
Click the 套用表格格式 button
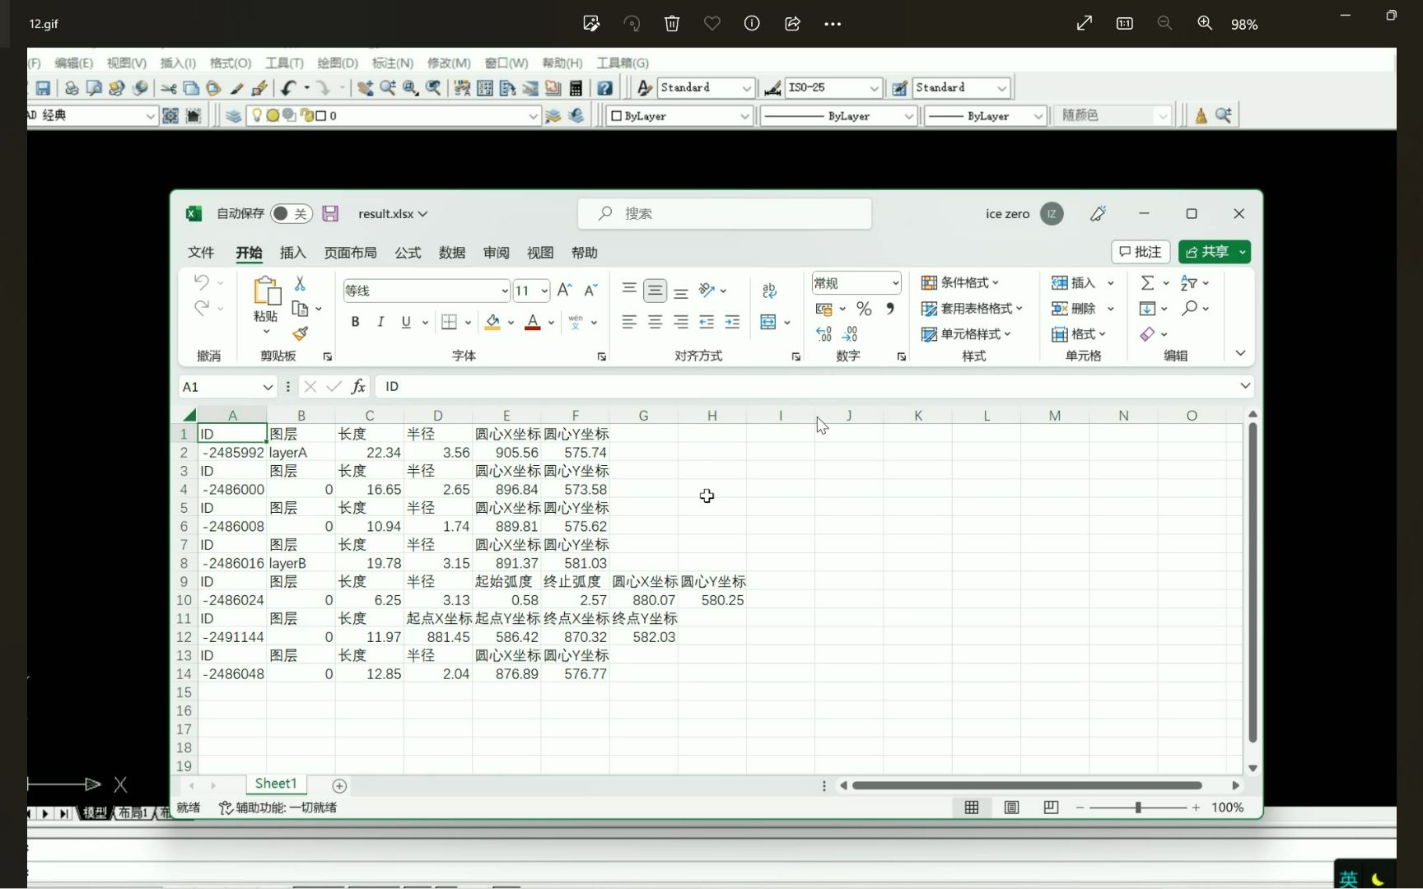point(972,308)
